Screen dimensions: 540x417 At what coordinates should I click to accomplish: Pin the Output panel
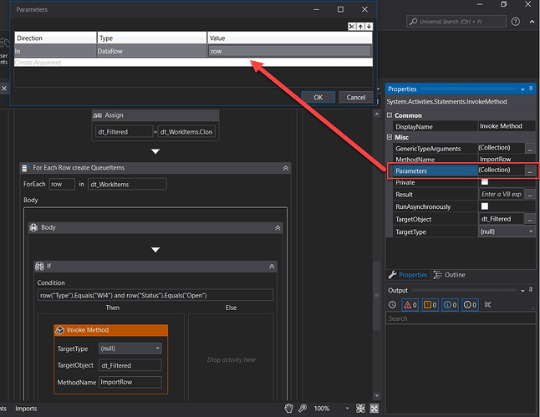coord(531,290)
